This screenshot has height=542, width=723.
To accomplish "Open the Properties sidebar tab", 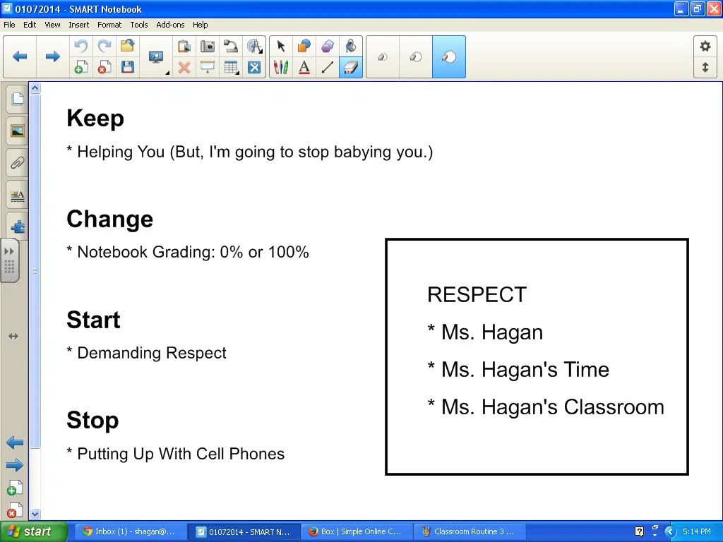I will tap(17, 195).
